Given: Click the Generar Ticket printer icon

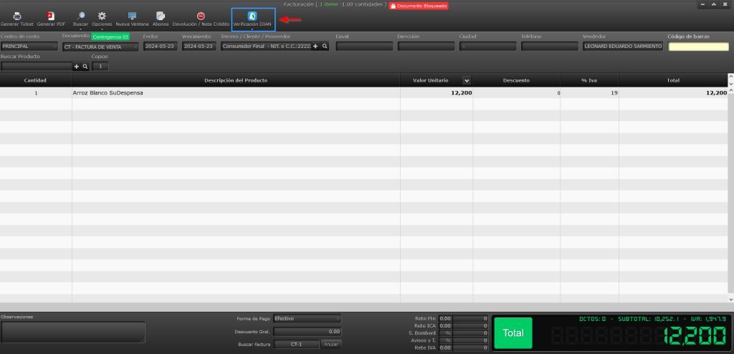Looking at the screenshot, I should tap(16, 16).
